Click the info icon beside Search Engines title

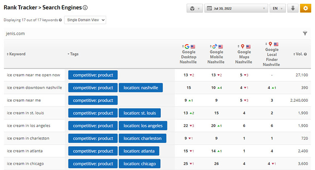pos(85,8)
